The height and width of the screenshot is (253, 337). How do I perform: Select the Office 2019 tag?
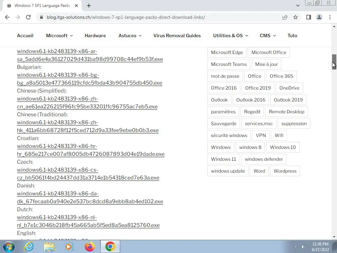pyautogui.click(x=258, y=88)
